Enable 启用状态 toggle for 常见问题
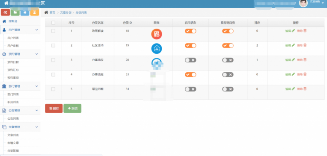 (x=190, y=89)
